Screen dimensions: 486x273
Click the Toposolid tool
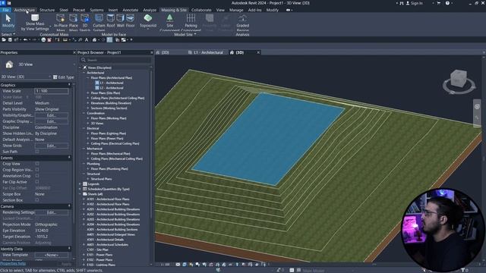point(148,20)
